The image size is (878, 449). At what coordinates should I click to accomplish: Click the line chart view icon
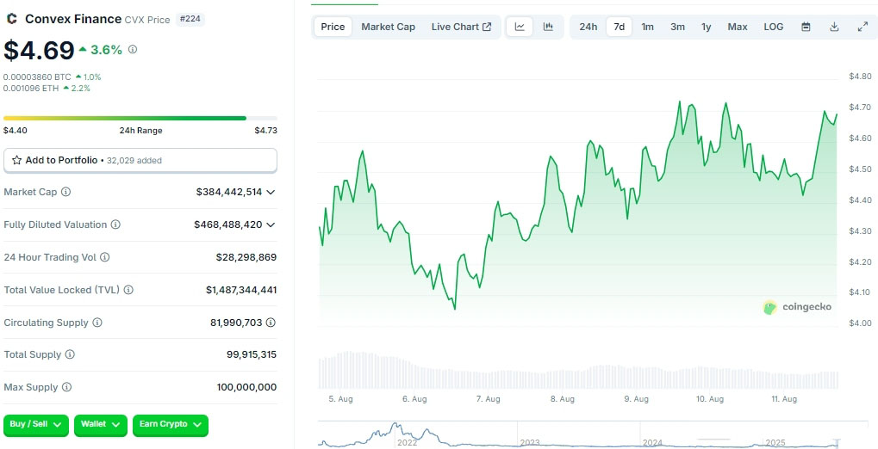pyautogui.click(x=520, y=27)
